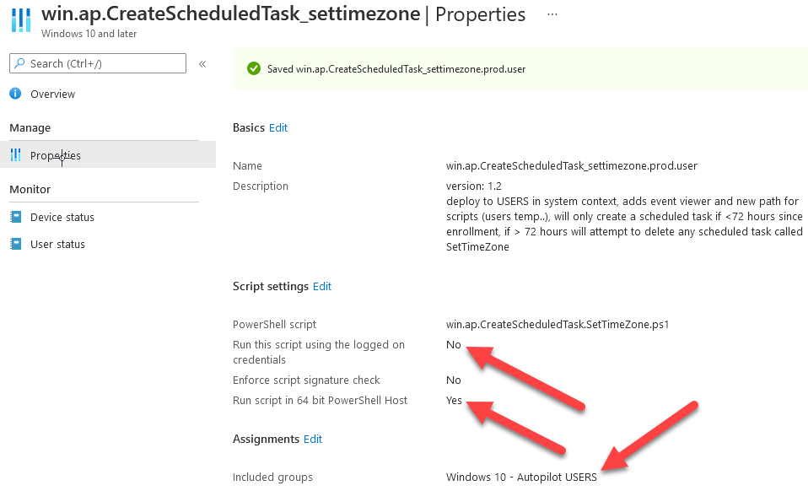The width and height of the screenshot is (808, 491).
Task: Click the win.ap.CreateScheduledTask.SetTimeZone.ps1 script name
Action: click(558, 325)
